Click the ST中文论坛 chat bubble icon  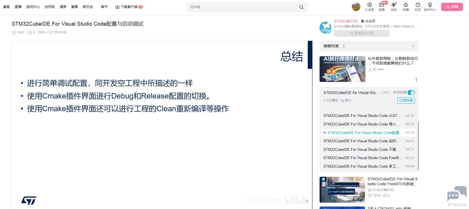pos(457,194)
